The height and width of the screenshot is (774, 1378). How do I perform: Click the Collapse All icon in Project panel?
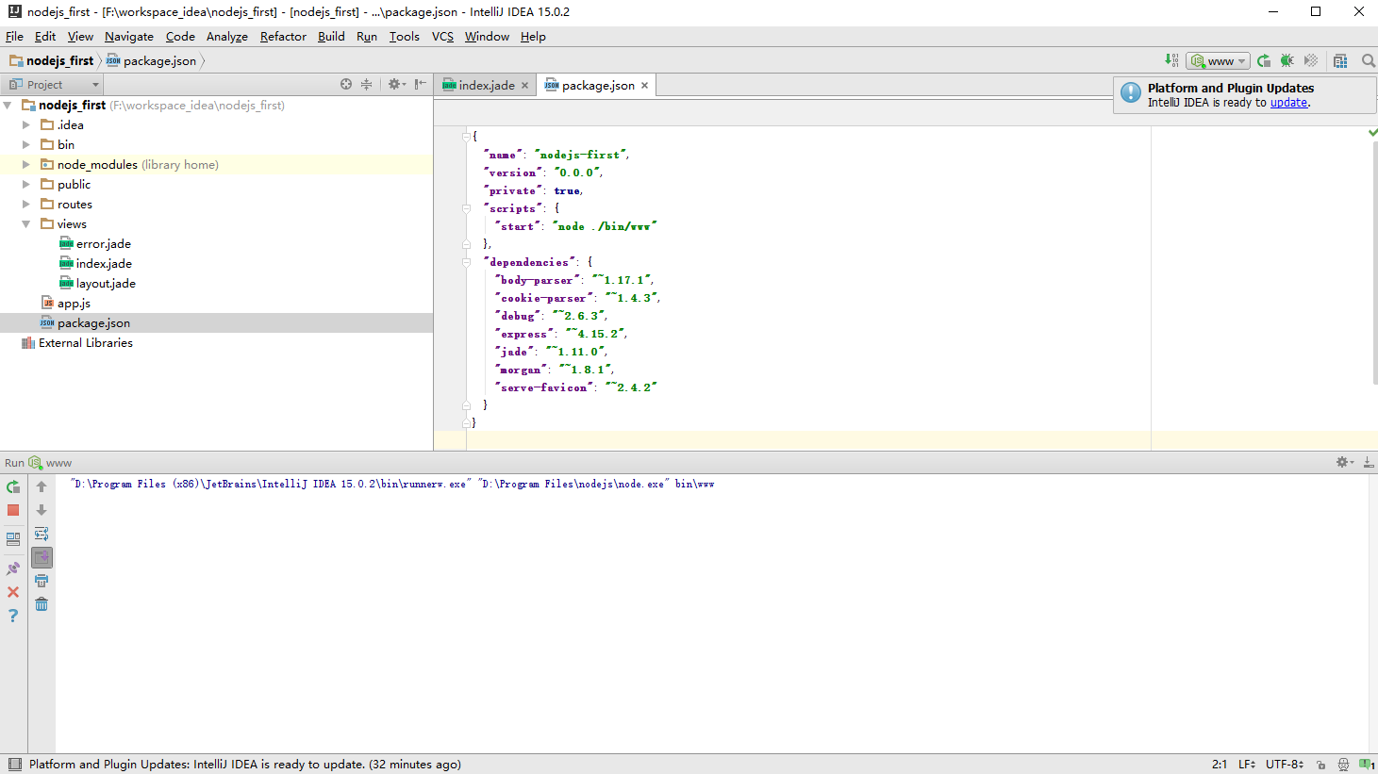point(367,84)
